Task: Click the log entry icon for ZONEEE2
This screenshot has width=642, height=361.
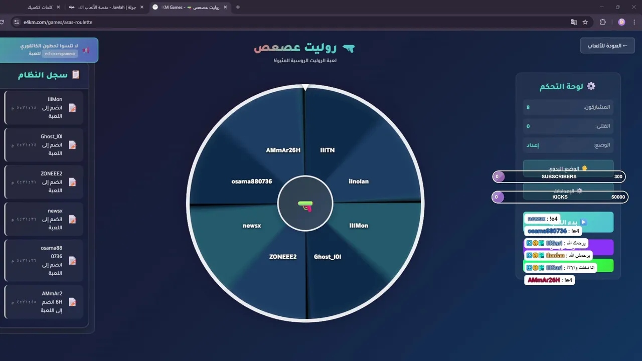Action: tap(72, 182)
